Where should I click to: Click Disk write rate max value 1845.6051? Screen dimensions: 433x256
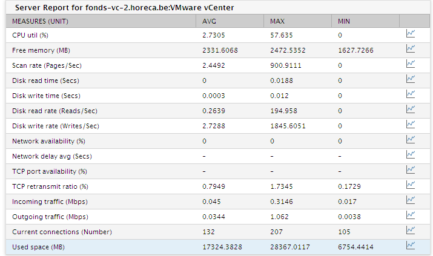pos(288,126)
